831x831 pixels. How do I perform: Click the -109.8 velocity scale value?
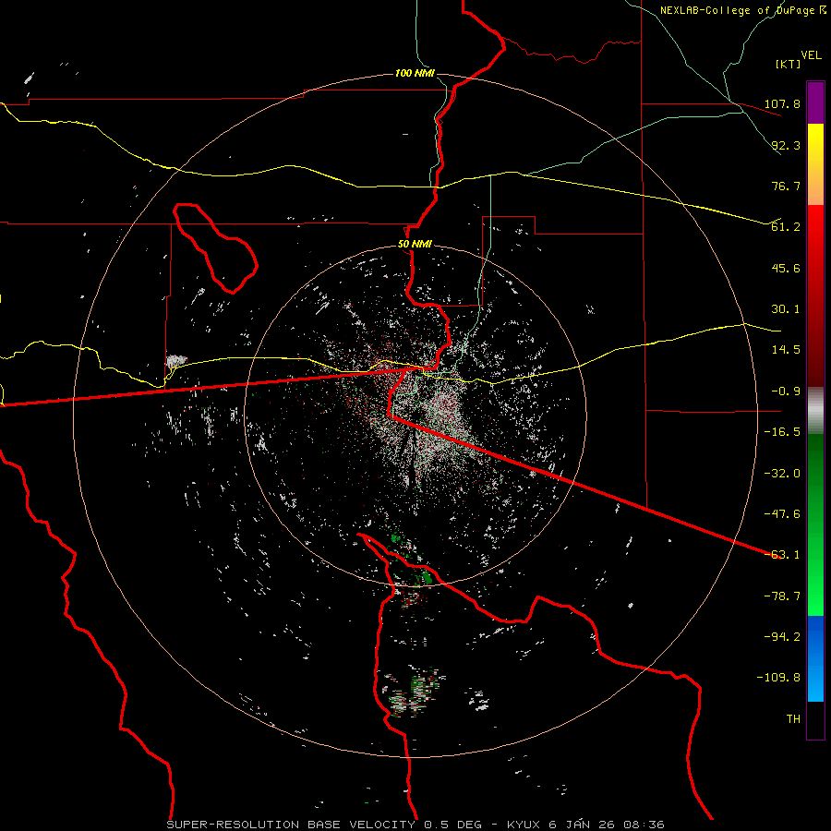tap(778, 678)
